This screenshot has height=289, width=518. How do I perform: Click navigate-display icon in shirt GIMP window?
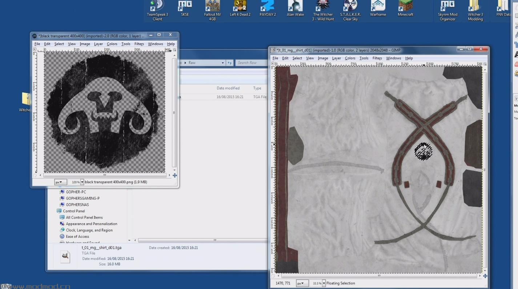[485, 276]
